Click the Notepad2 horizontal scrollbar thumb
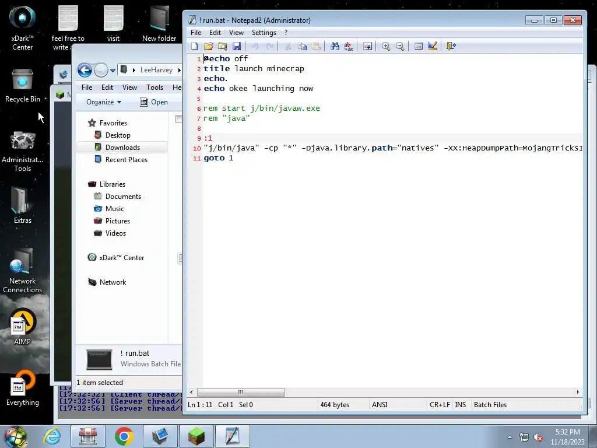The width and height of the screenshot is (597, 448). coord(241,392)
